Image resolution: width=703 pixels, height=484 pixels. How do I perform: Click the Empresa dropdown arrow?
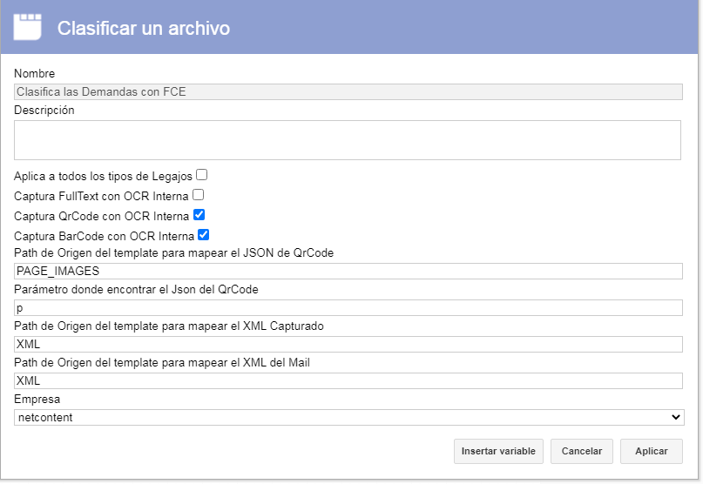click(x=676, y=417)
